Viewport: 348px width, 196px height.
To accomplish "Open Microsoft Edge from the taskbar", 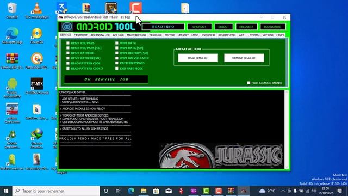I will (x=131, y=191).
